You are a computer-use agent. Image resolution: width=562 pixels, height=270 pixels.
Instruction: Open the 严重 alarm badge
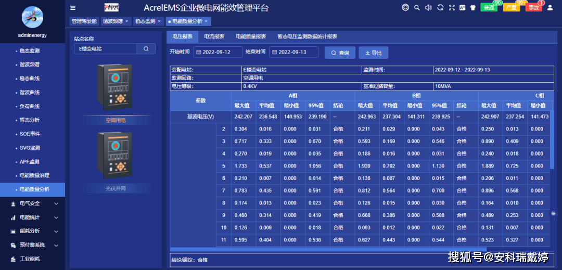coord(512,7)
